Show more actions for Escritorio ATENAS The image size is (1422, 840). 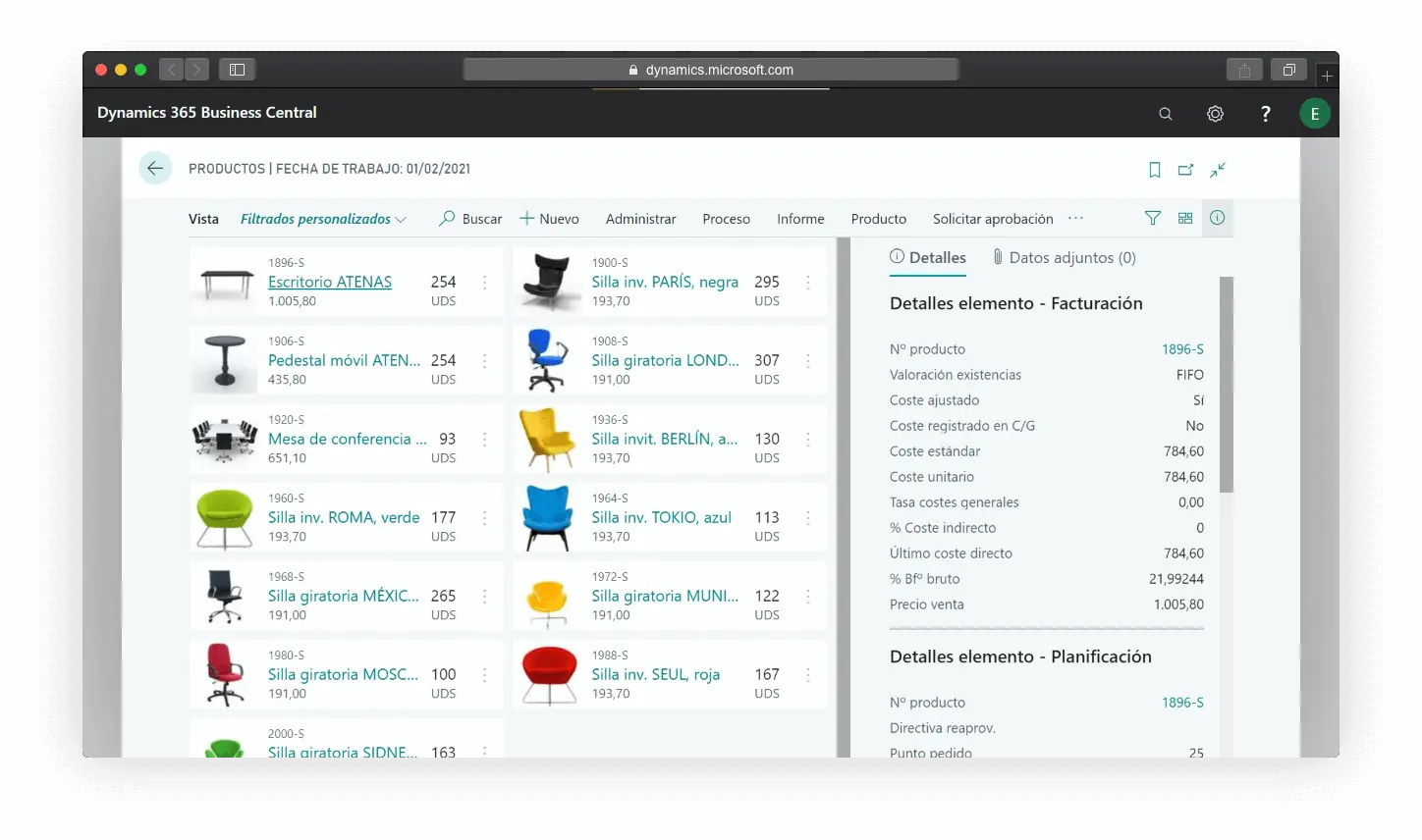485,283
